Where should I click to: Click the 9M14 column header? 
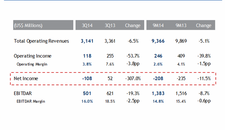(x=158, y=25)
